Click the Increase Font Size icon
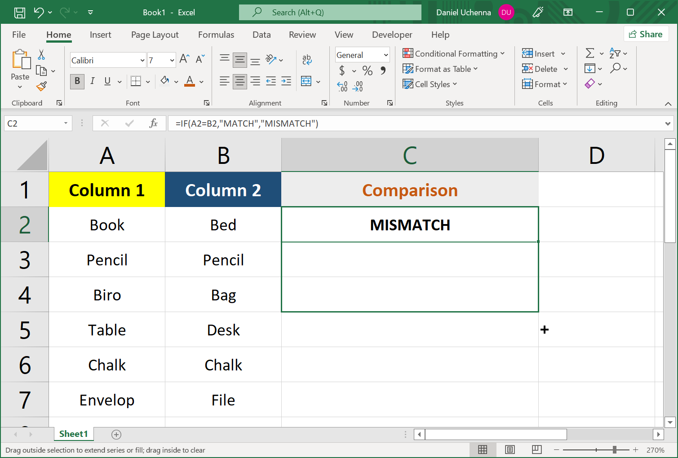Viewport: 678px width, 458px height. tap(184, 59)
